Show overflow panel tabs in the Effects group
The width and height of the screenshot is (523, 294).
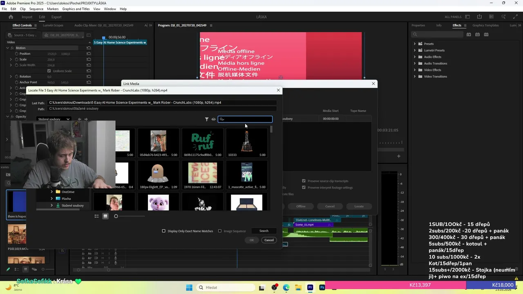[519, 25]
